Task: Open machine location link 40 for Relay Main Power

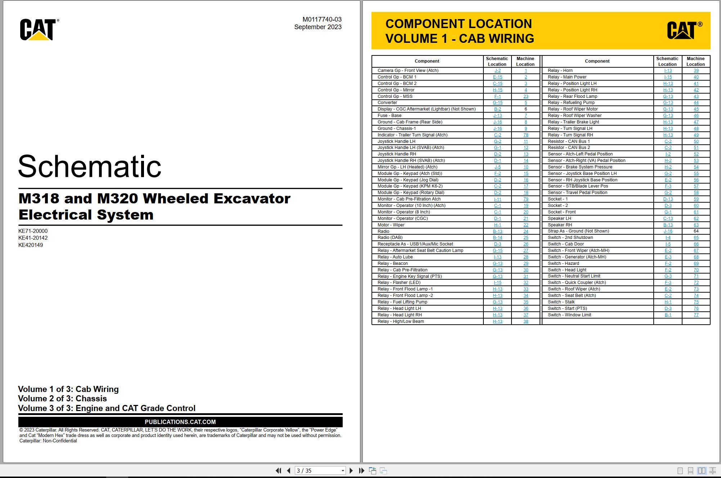Action: pos(696,77)
